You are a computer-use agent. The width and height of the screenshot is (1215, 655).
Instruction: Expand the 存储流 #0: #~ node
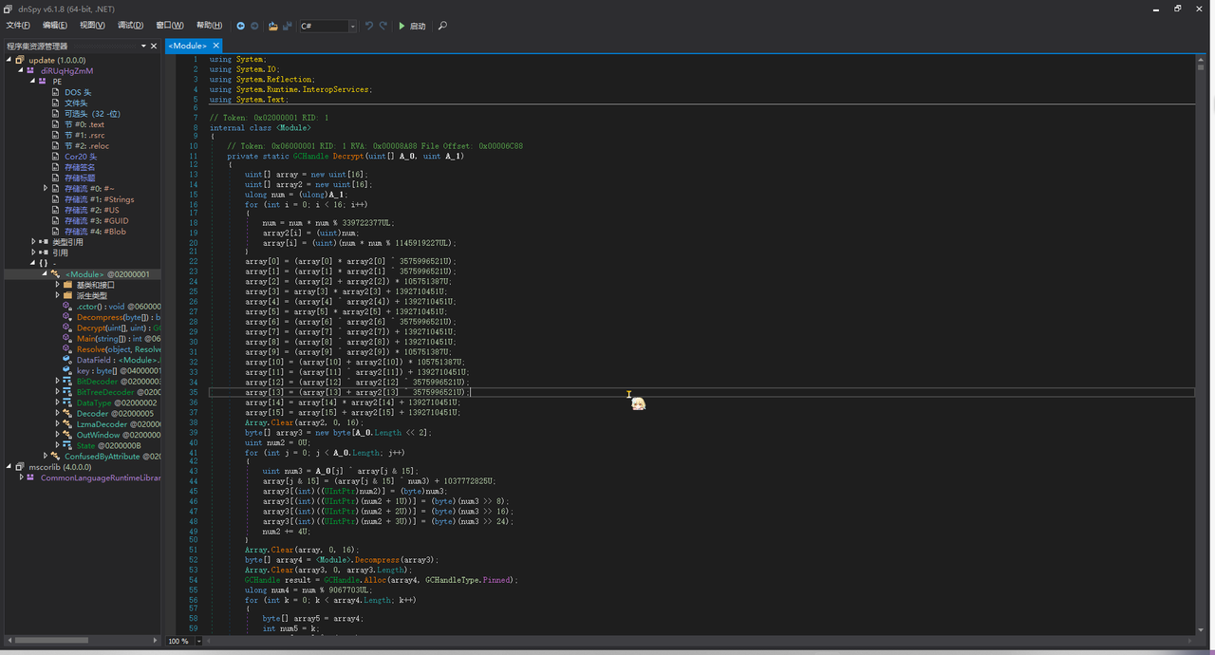46,188
